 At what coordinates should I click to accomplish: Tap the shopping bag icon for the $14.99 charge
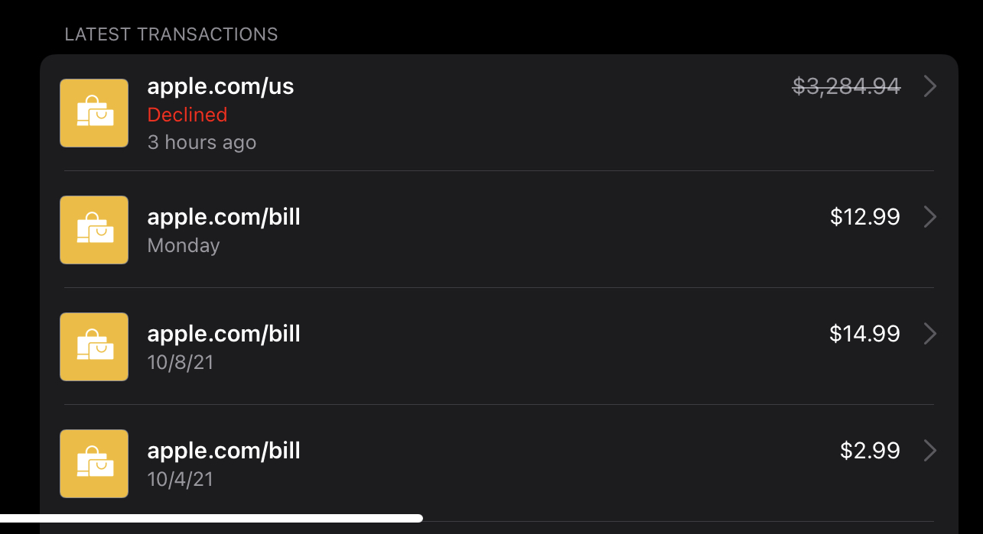tap(94, 347)
